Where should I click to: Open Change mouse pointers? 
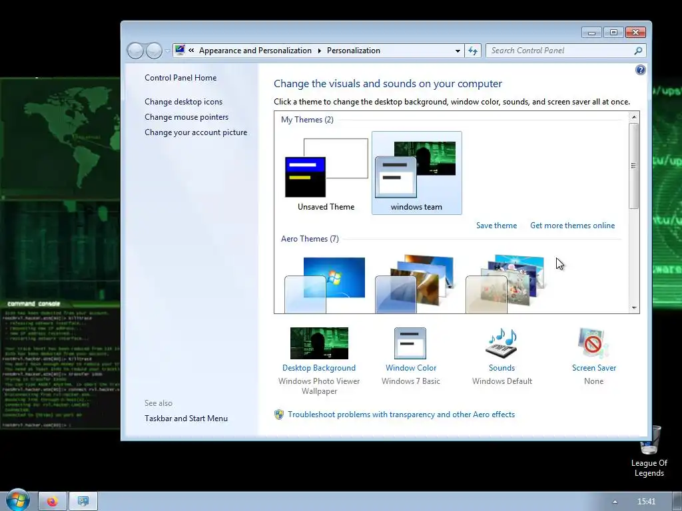tap(186, 117)
